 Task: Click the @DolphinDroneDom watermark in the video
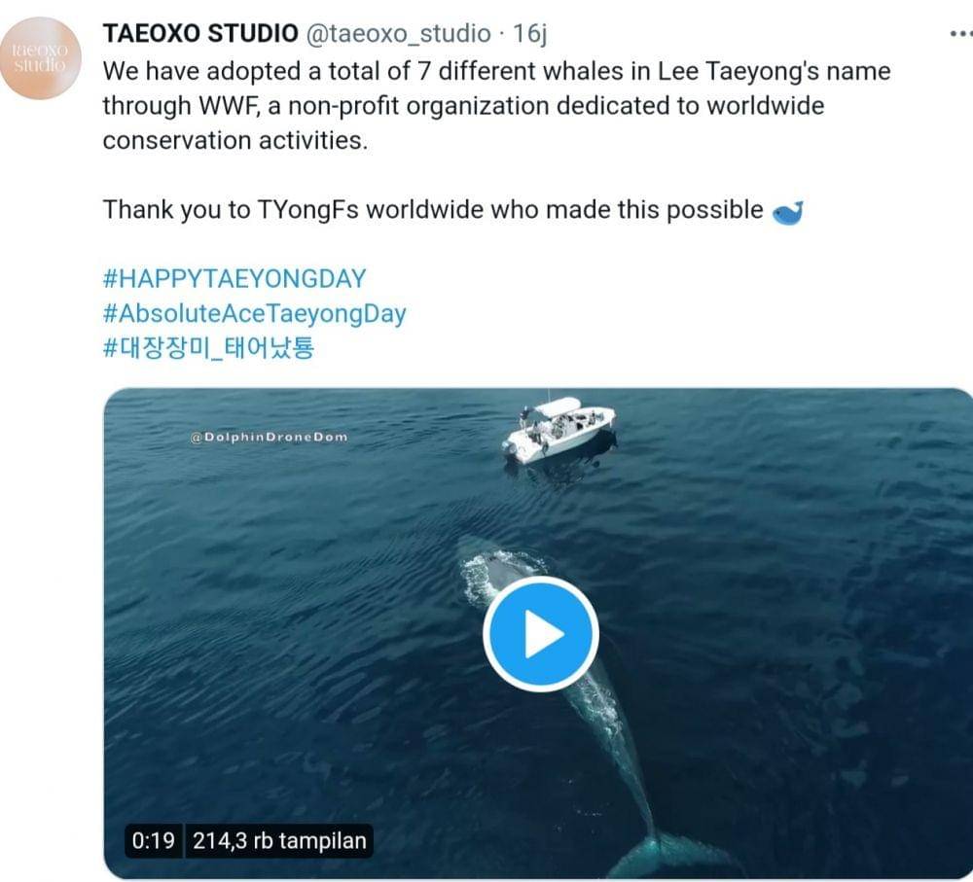click(269, 438)
